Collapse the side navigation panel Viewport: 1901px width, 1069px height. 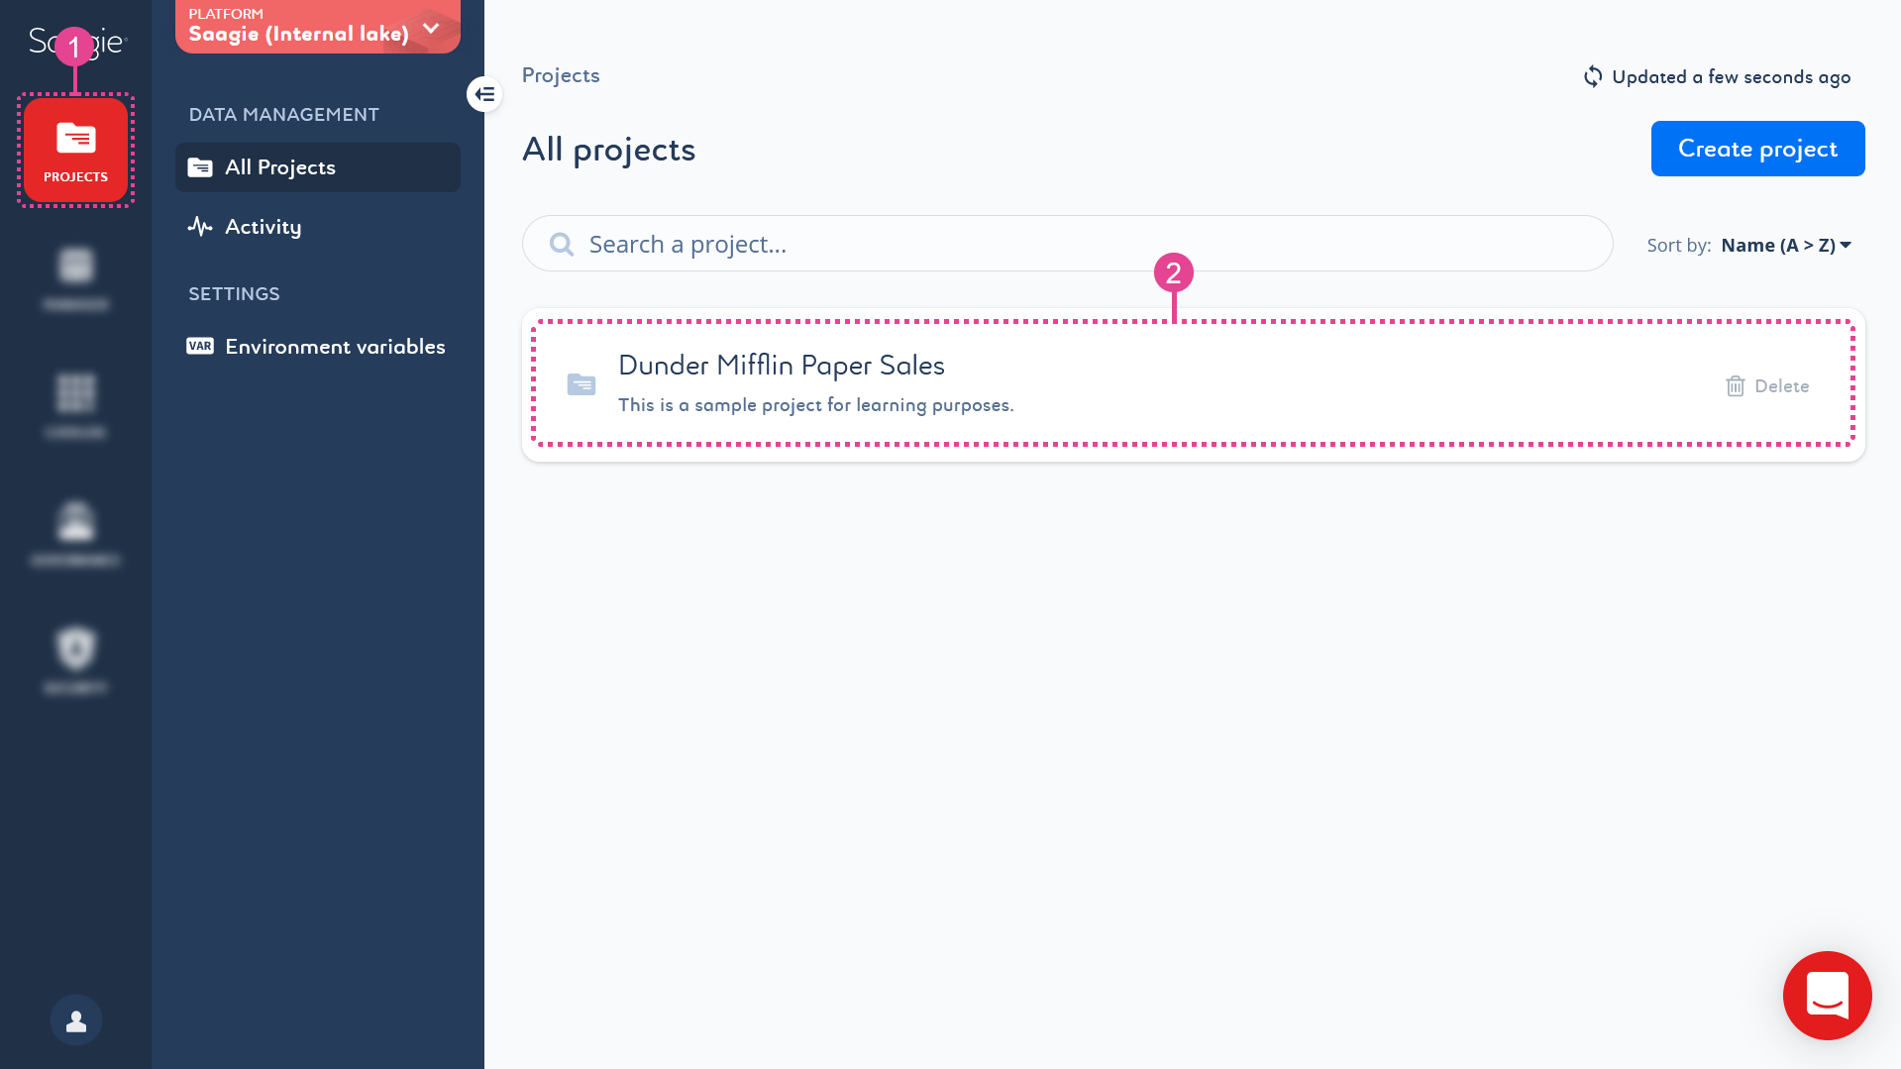484,94
